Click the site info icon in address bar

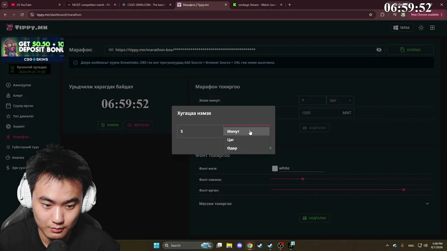[x=32, y=15]
